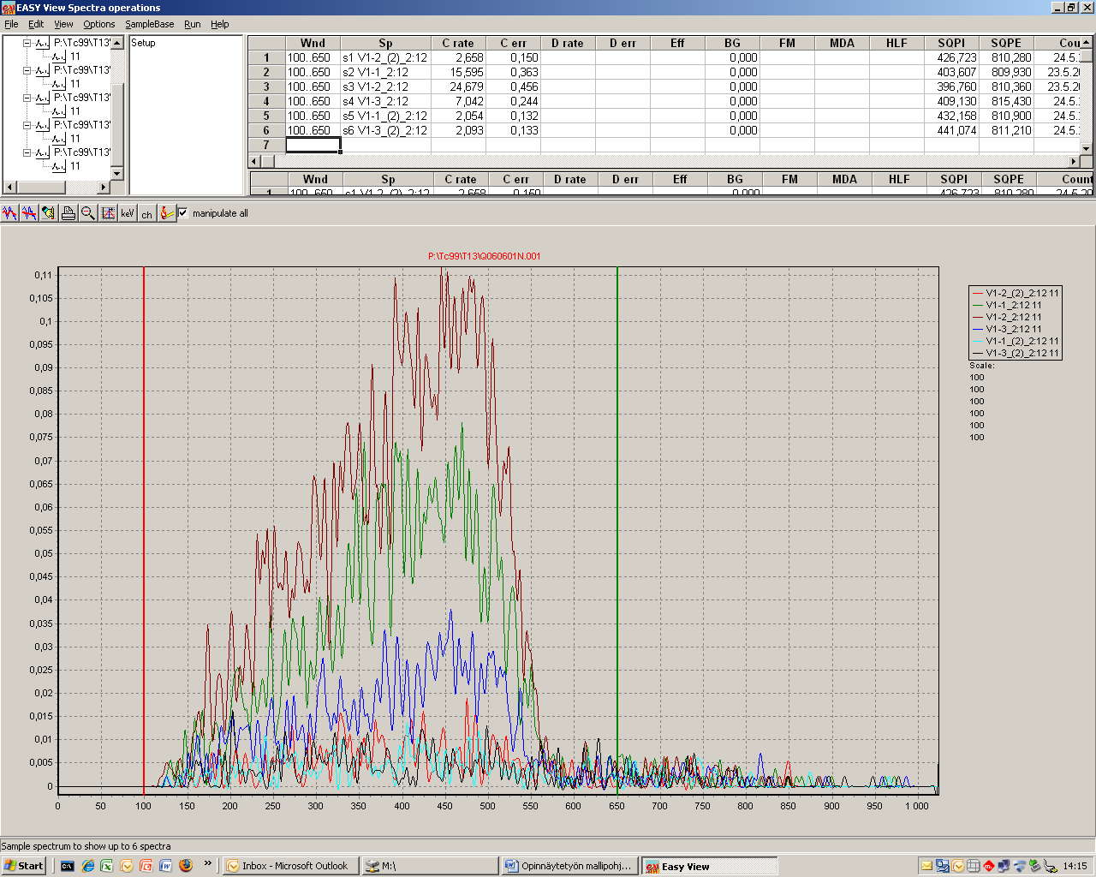The width and height of the screenshot is (1096, 877).
Task: Open Excel from the quick launch bar
Action: click(107, 866)
